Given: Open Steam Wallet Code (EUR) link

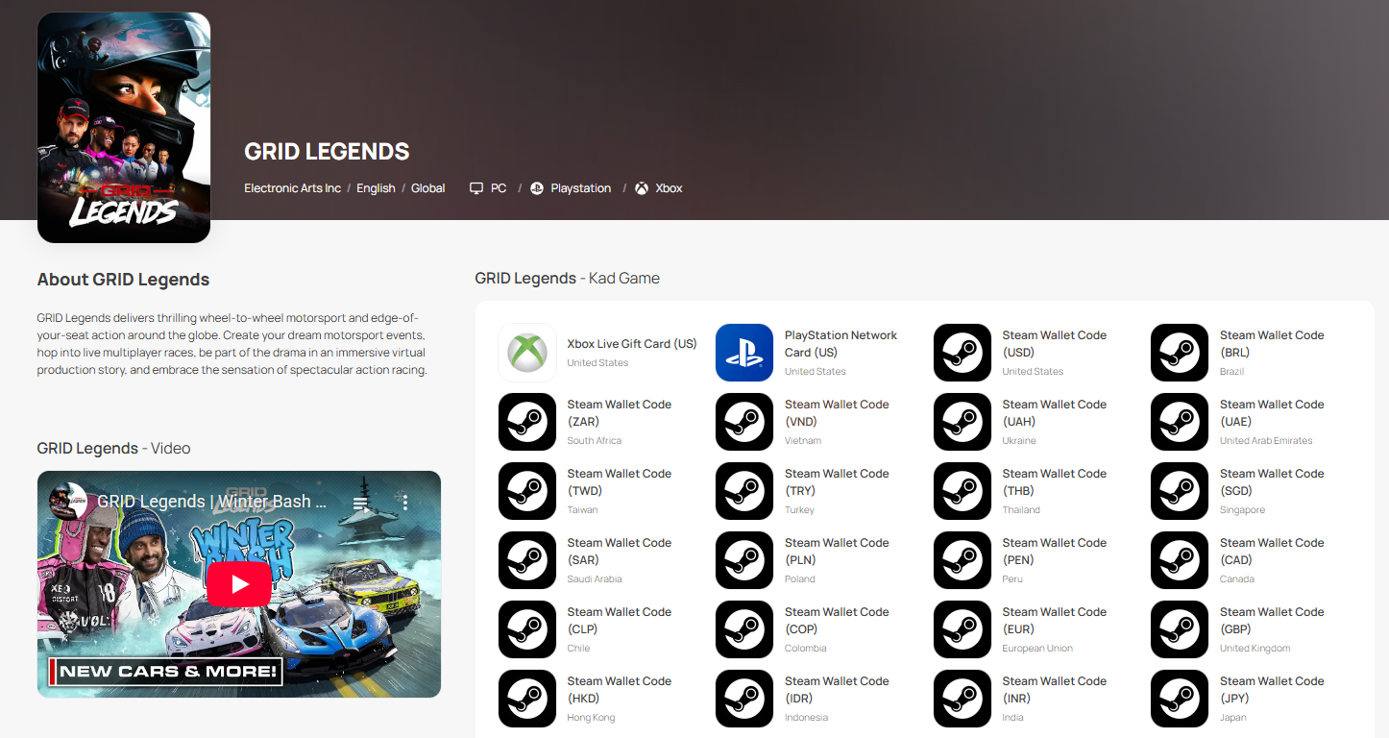Looking at the screenshot, I should [1054, 620].
